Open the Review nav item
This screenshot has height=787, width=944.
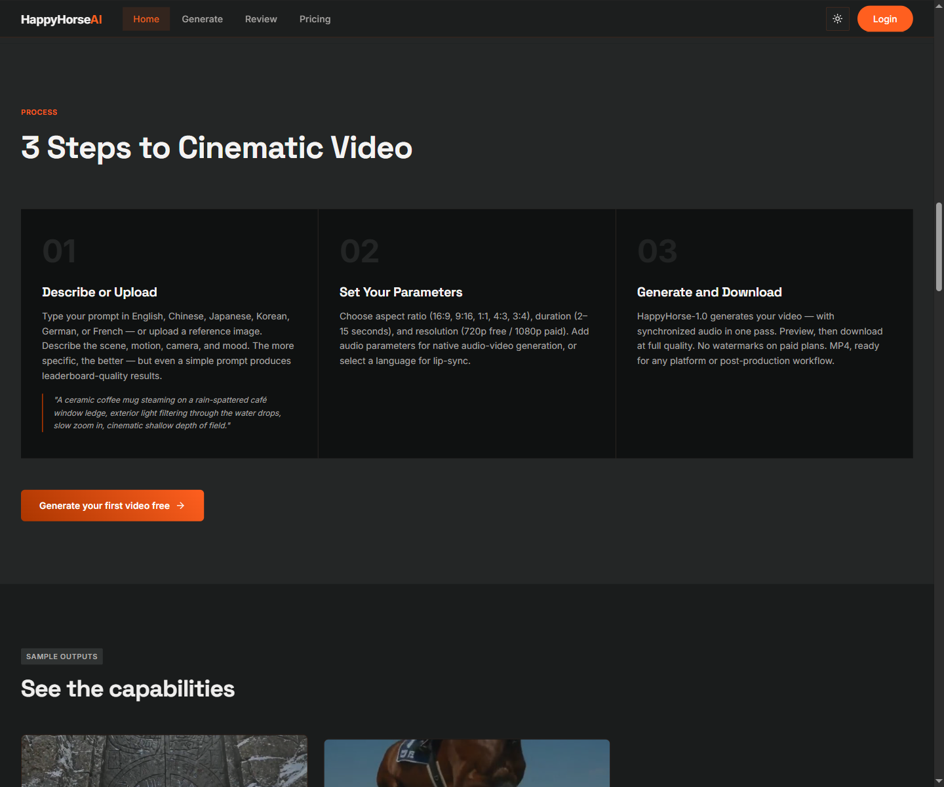tap(261, 19)
